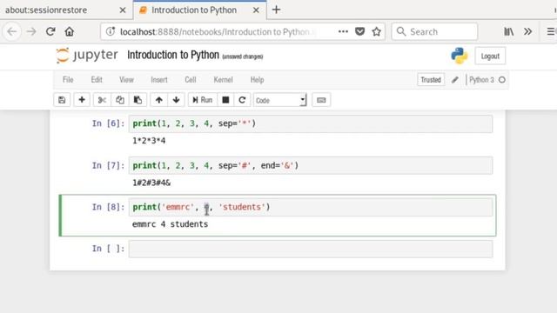Screen dimensions: 557x313
Task: Go forward in browser history
Action: (x=31, y=31)
